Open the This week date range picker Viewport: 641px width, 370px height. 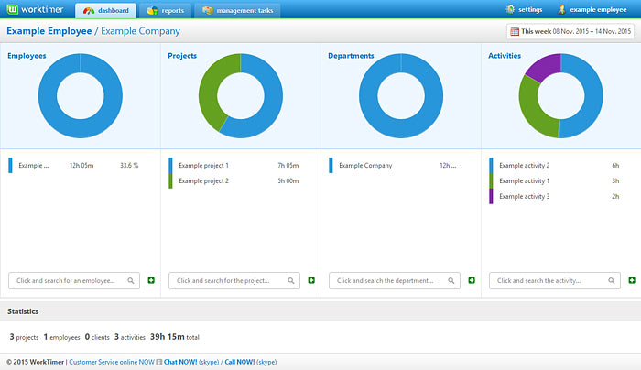pyautogui.click(x=571, y=31)
